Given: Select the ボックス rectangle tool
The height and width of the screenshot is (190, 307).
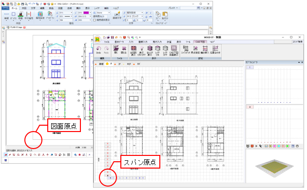Looking at the screenshot, I should click(13, 16).
